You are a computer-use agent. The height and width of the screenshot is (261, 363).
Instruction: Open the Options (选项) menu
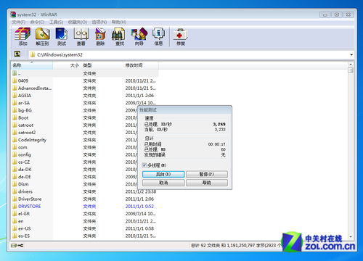(x=99, y=22)
